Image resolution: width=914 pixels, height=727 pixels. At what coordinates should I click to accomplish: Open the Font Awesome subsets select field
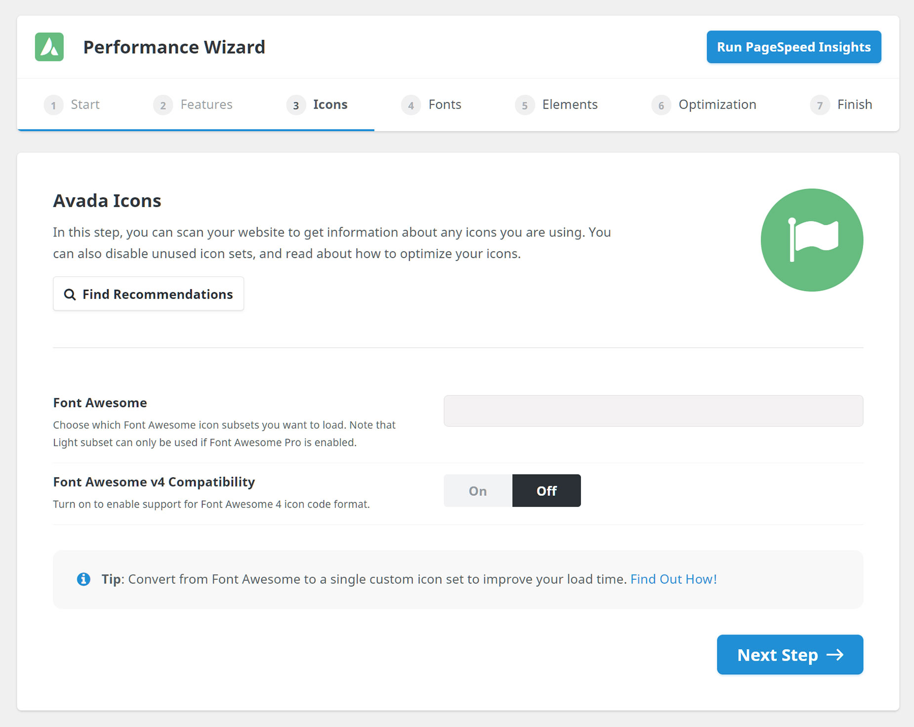click(x=653, y=410)
